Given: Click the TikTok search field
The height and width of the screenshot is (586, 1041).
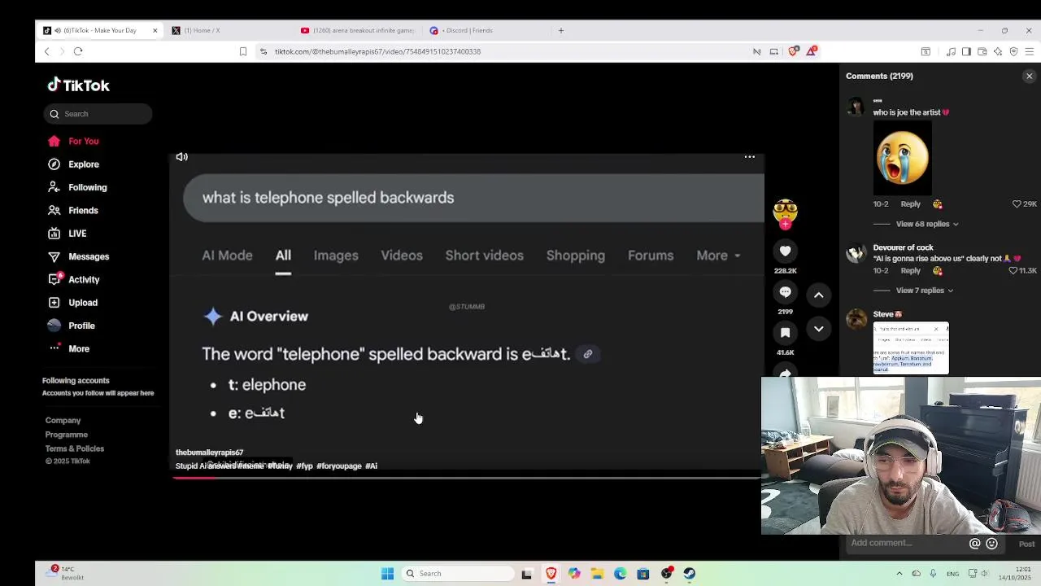Looking at the screenshot, I should pyautogui.click(x=98, y=114).
